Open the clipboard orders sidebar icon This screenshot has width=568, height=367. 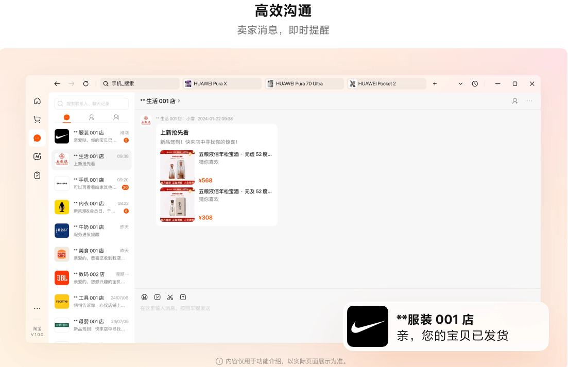point(37,175)
